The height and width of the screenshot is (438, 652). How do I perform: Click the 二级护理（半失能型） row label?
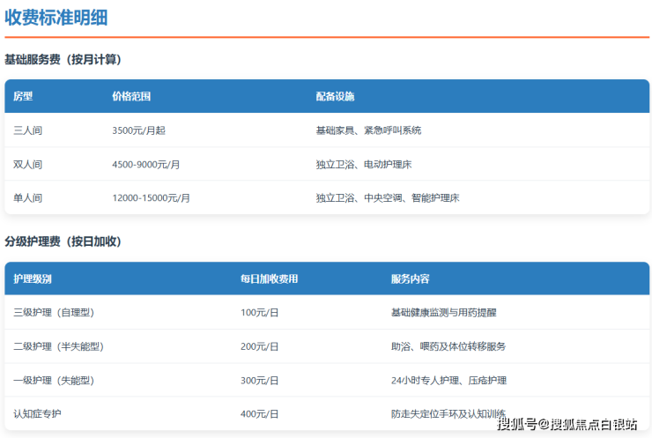pos(58,346)
